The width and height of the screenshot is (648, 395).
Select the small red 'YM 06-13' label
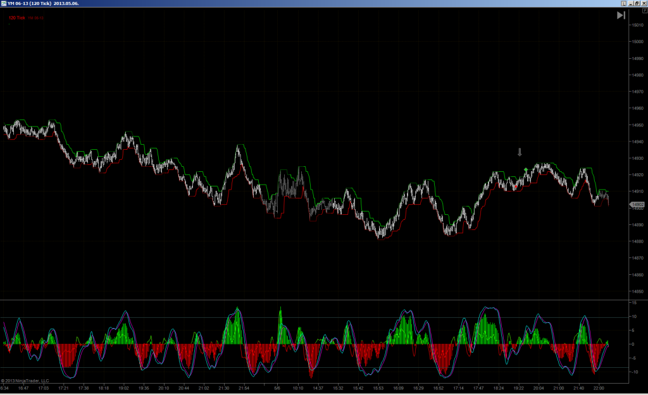(x=36, y=18)
